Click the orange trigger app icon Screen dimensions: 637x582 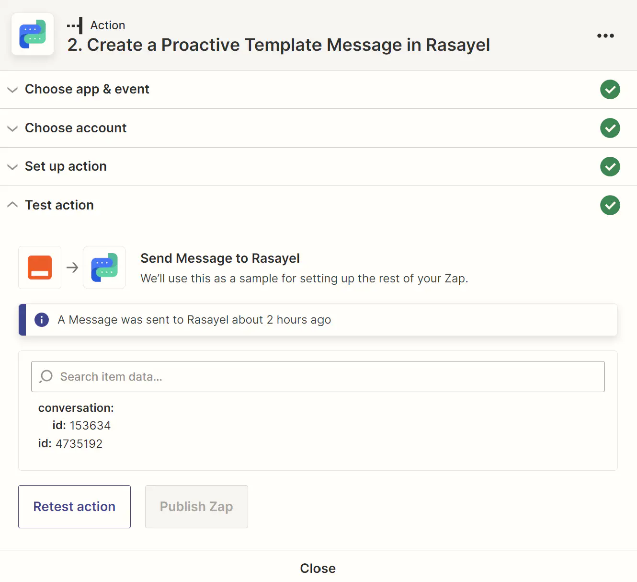tap(40, 268)
